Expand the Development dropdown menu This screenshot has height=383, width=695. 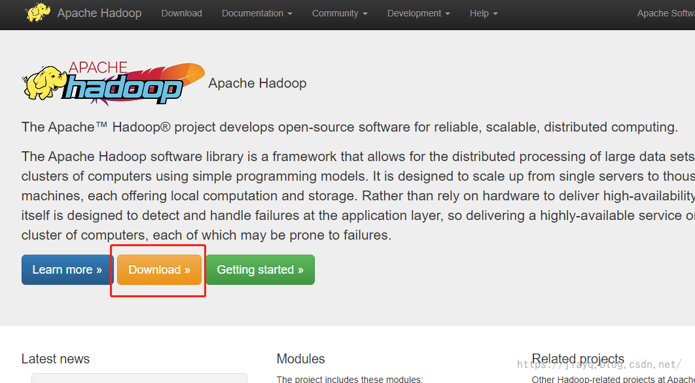pos(419,13)
